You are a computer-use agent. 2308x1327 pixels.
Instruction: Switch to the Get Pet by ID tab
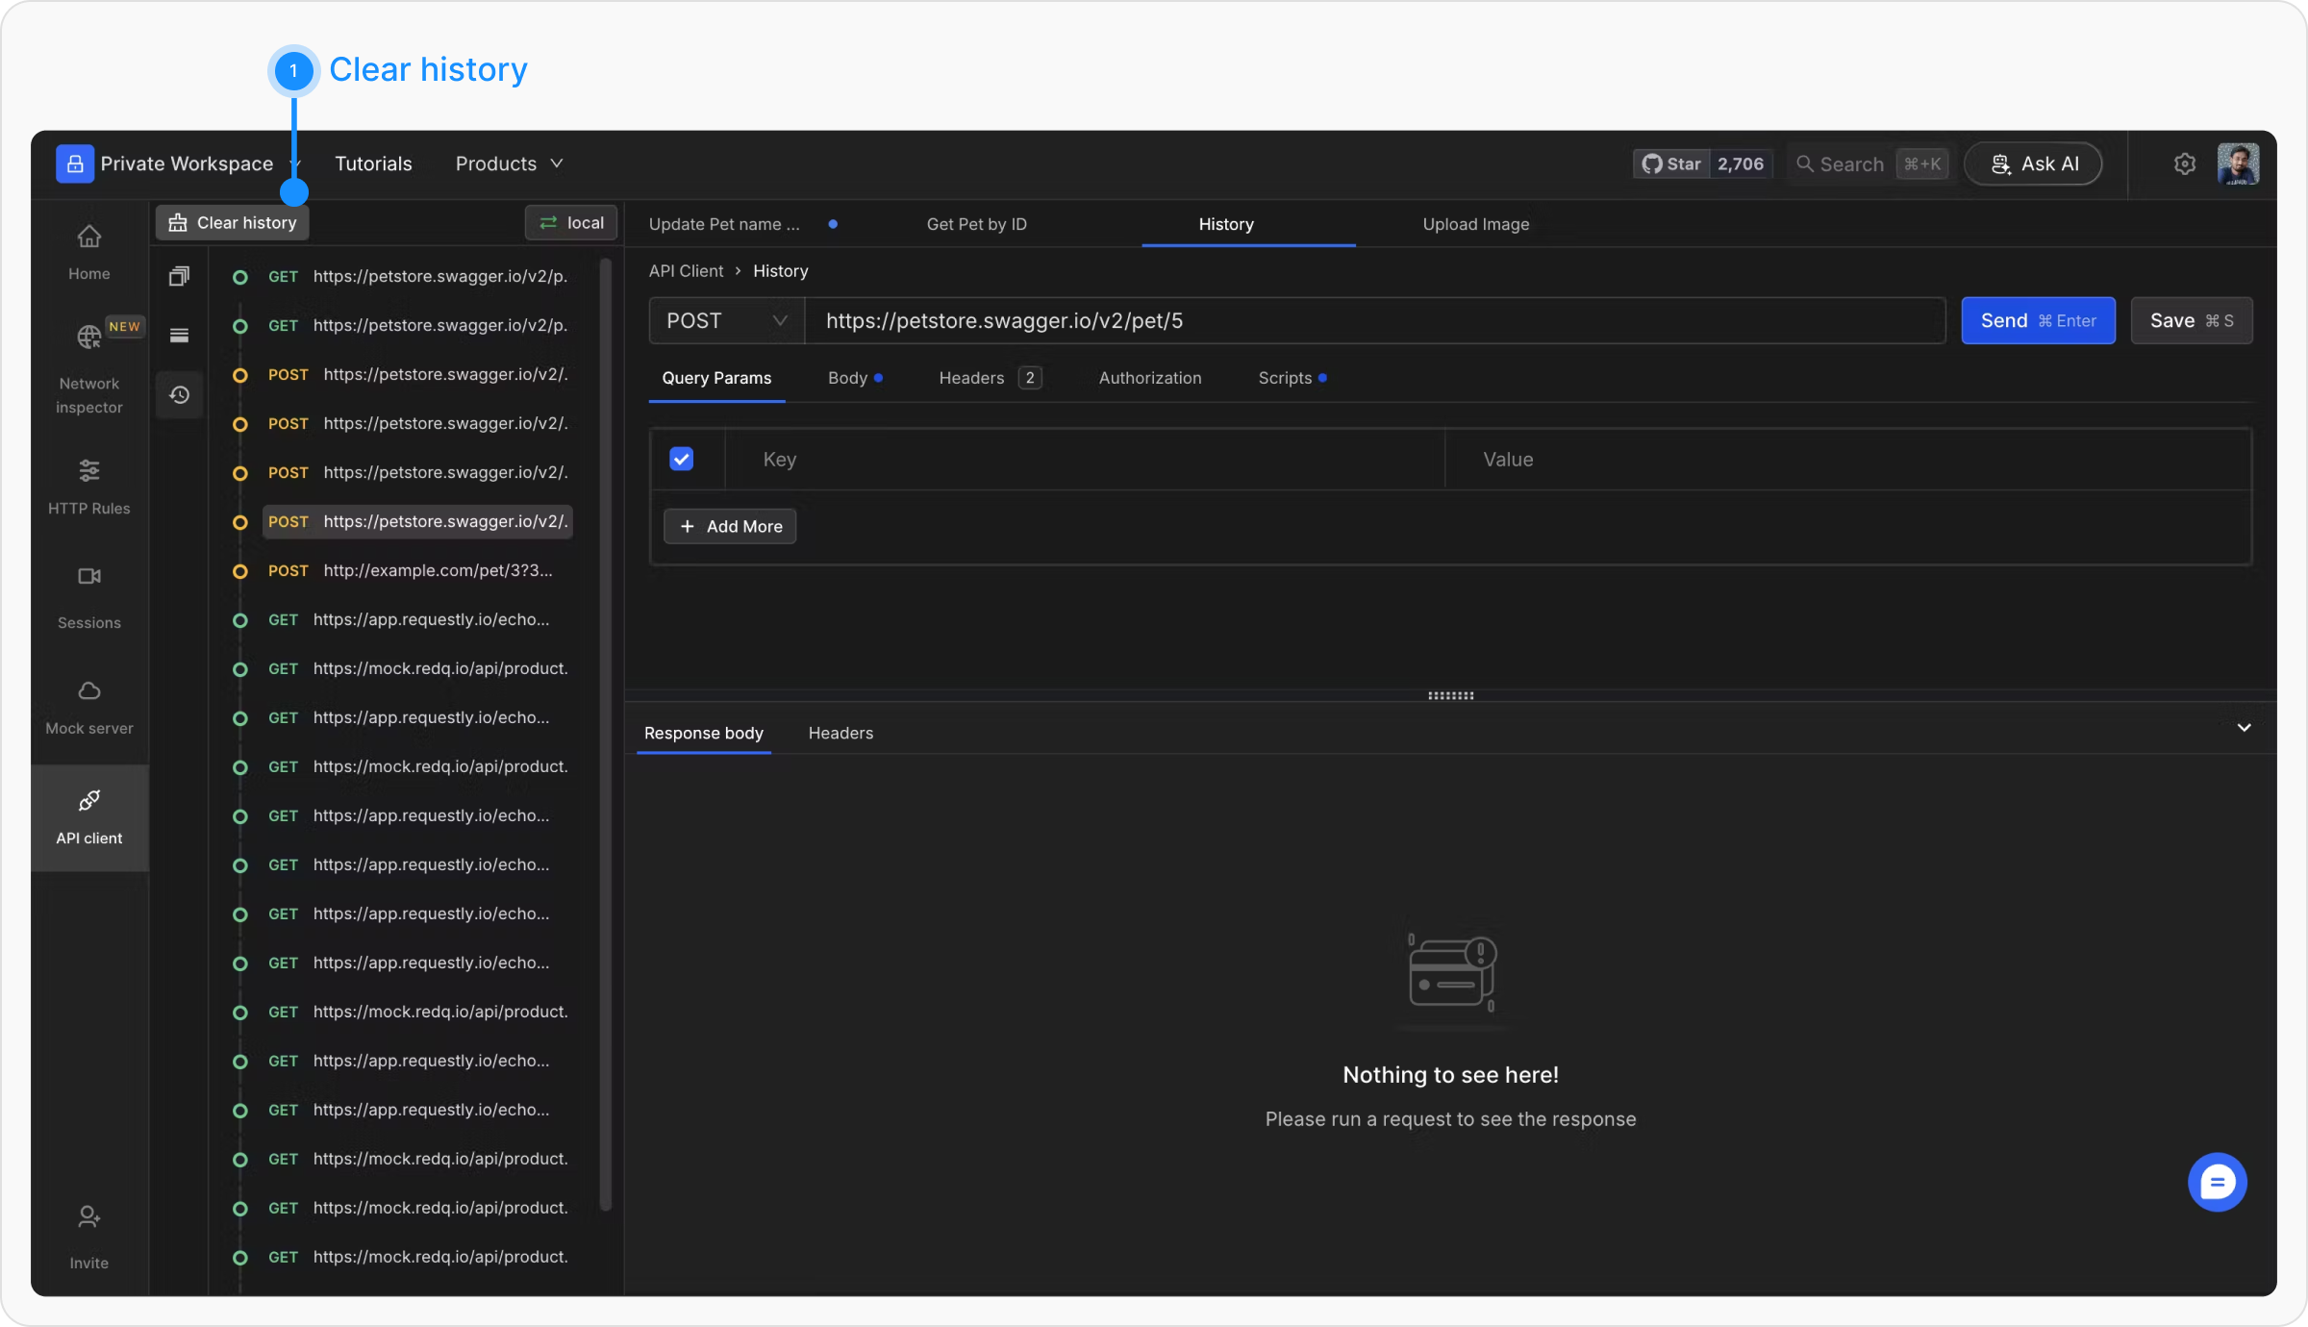976,224
